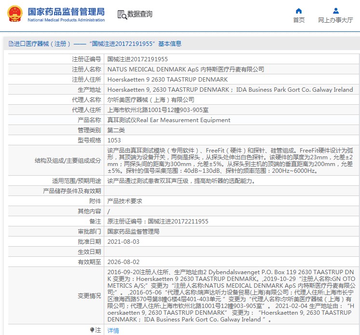Click product name 真耳测试仪Real Ear Measurement Equipment
Viewport: 360px width, 335px height.
tap(169, 120)
